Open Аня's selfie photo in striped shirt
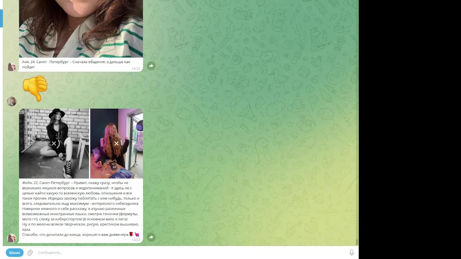461x259 pixels. [x=81, y=29]
